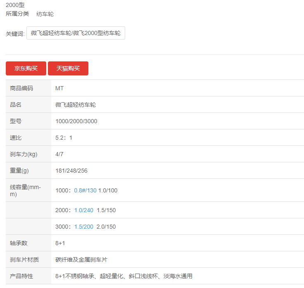Select the 181/248/256 weight value

(x=71, y=171)
